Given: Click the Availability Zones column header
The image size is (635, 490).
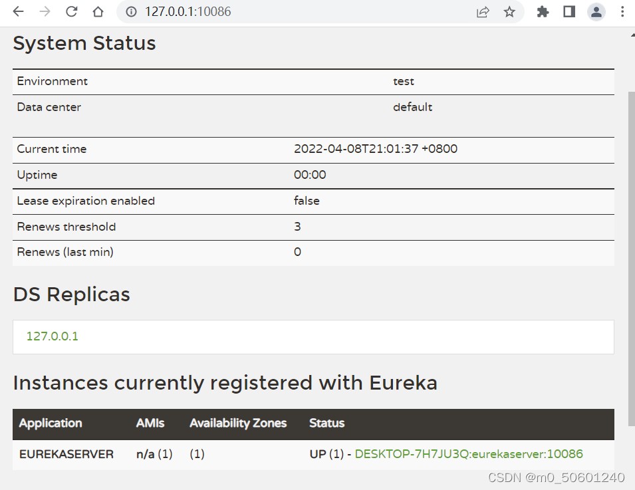Looking at the screenshot, I should pyautogui.click(x=238, y=424).
